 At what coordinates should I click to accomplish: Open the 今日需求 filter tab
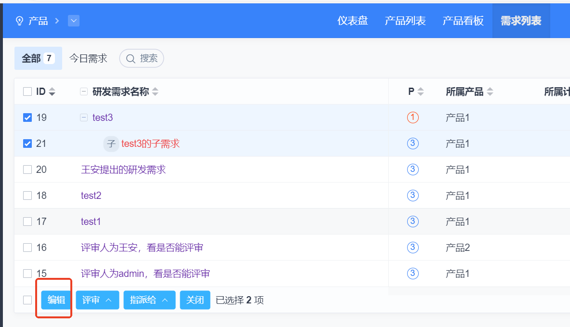[88, 58]
